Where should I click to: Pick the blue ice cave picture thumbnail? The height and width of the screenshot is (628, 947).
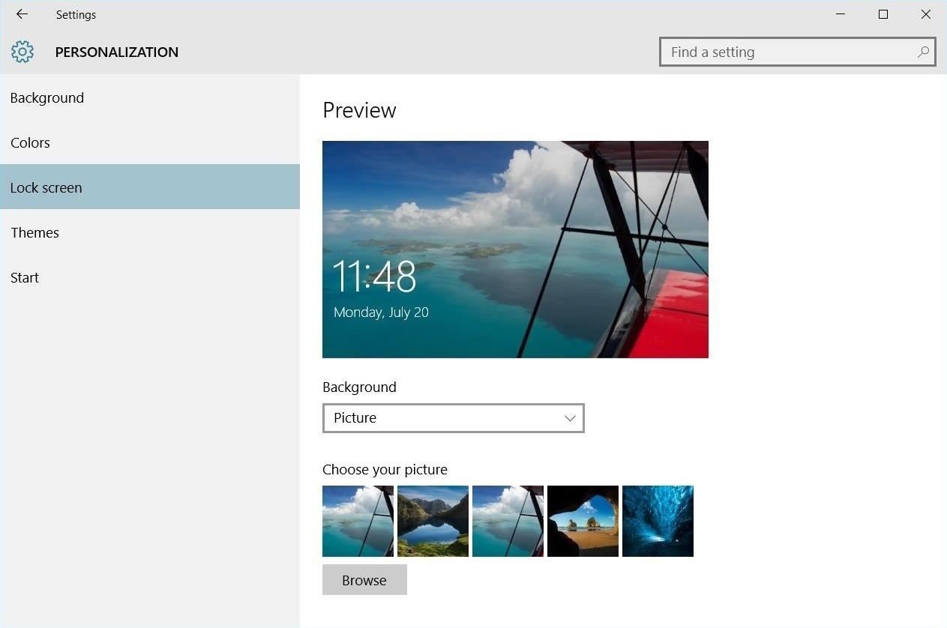point(658,521)
